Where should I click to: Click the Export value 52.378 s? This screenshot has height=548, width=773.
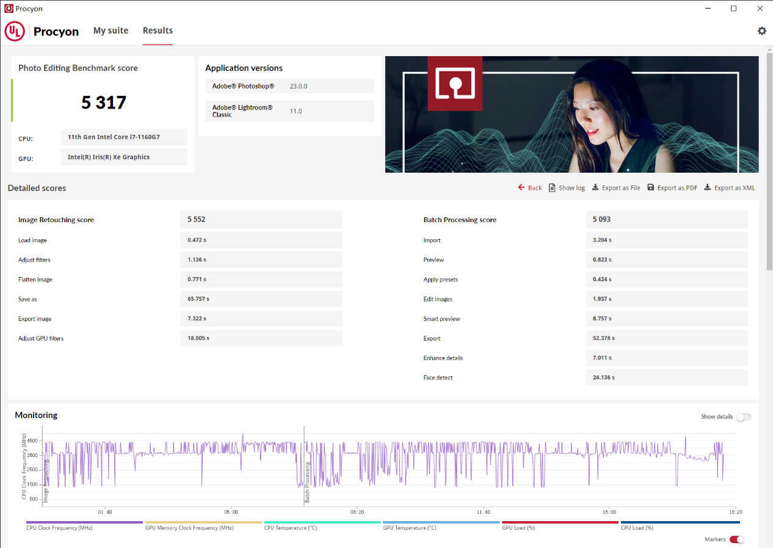point(667,338)
